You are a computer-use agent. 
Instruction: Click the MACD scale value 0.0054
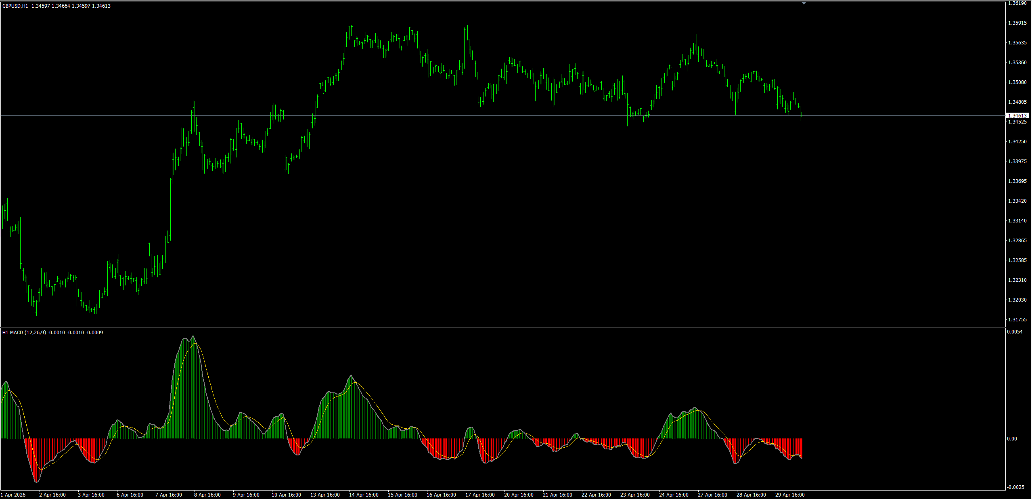click(1015, 332)
